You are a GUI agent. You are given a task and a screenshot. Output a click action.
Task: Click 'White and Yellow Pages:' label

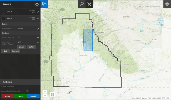click(7, 43)
